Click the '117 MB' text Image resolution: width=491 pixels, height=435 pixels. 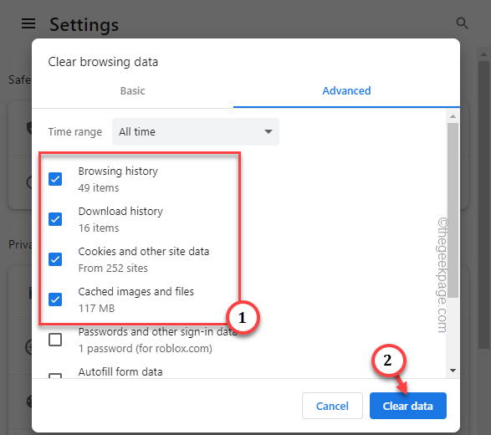[96, 308]
